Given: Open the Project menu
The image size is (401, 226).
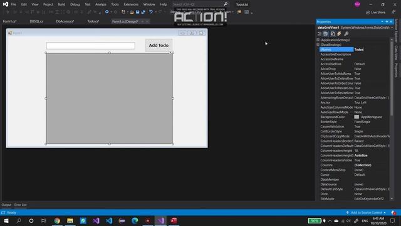Looking at the screenshot, I should pos(48,4).
